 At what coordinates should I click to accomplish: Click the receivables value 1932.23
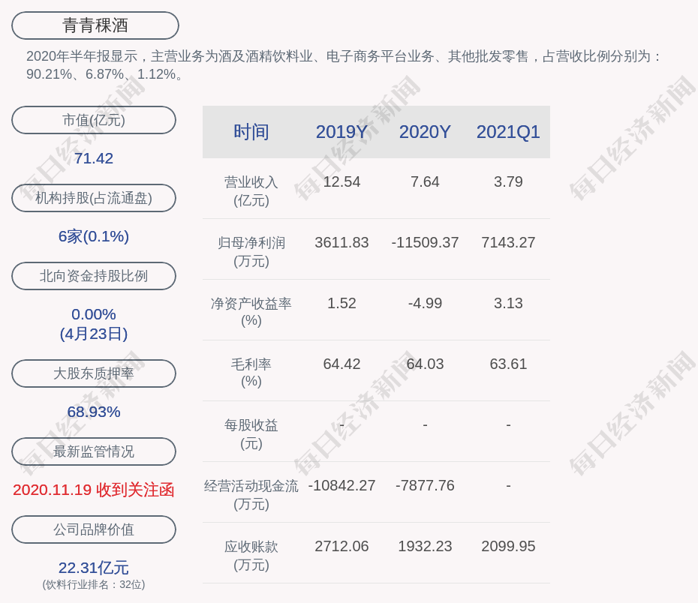click(425, 547)
